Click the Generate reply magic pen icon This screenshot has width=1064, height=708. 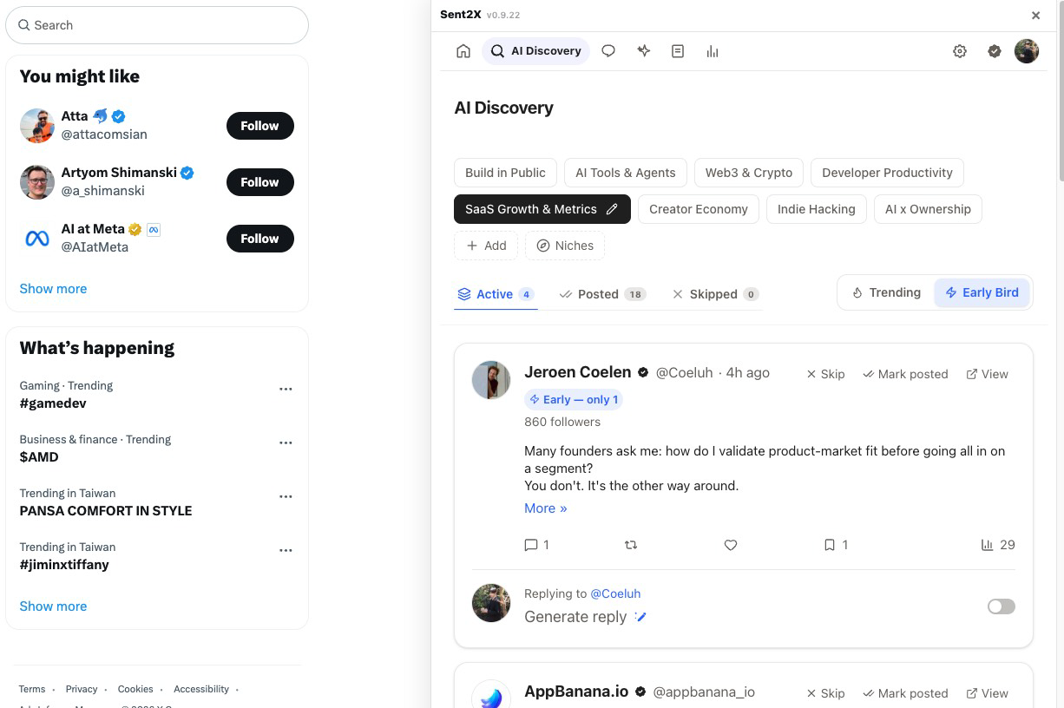tap(640, 617)
